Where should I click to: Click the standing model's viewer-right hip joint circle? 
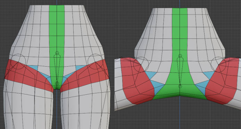[95, 61]
